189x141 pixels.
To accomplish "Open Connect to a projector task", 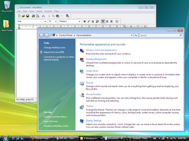I will [x=59, y=58].
